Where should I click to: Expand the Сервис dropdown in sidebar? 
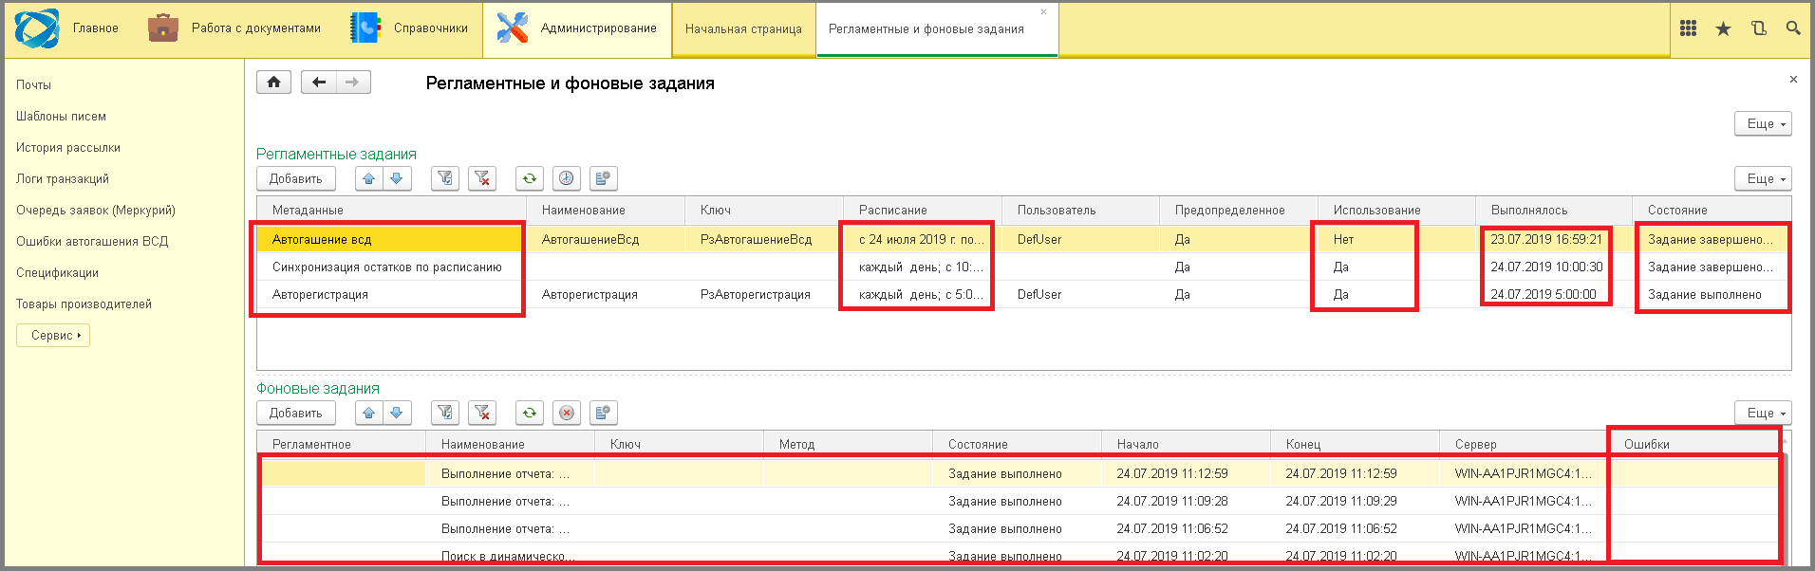pos(53,335)
